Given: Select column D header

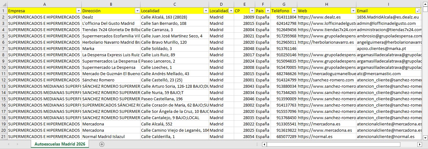Looking at the screenshot, I should [221, 4].
